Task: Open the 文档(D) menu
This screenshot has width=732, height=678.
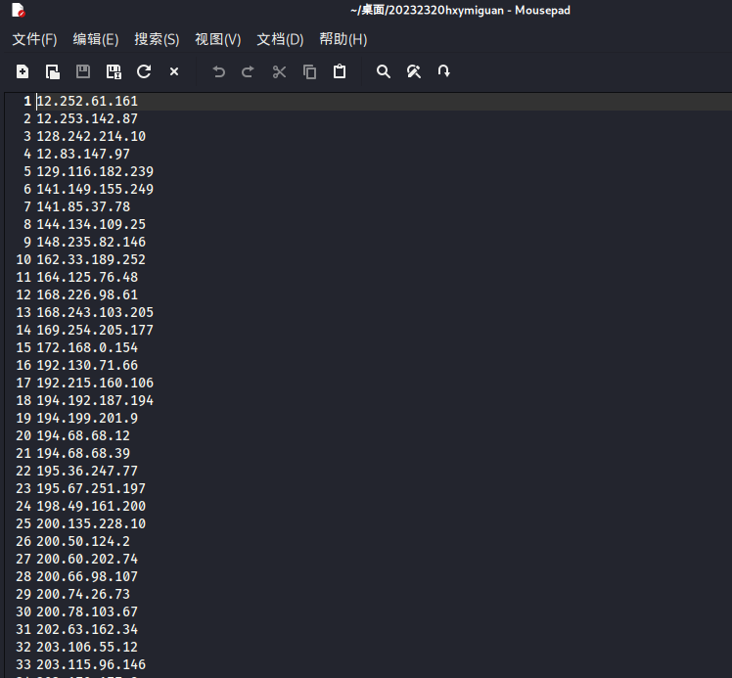Action: pos(280,39)
